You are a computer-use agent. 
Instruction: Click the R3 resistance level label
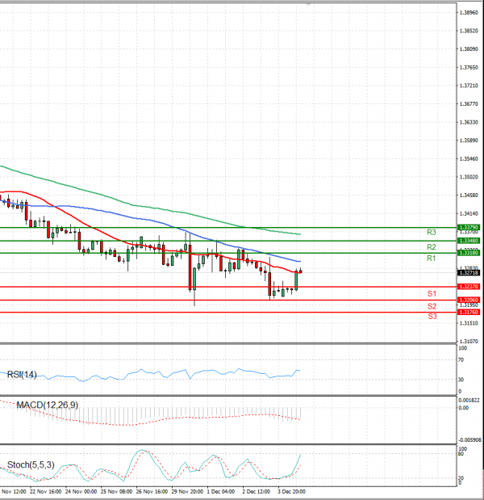(432, 233)
